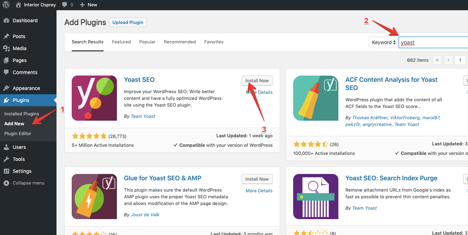This screenshot has width=468, height=235.
Task: Click the Dashboard gauge icon
Action: coord(6,20)
